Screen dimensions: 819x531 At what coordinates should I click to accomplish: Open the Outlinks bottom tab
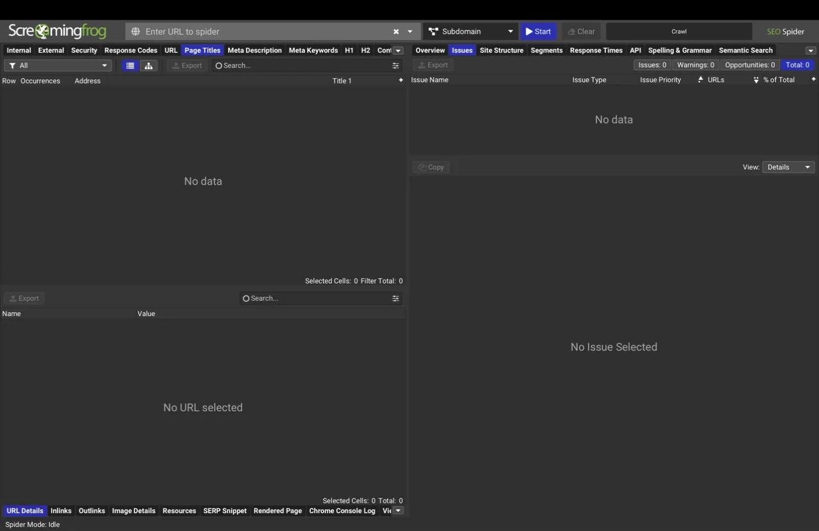pos(92,511)
